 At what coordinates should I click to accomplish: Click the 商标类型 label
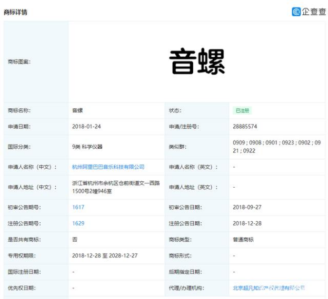click(180, 240)
